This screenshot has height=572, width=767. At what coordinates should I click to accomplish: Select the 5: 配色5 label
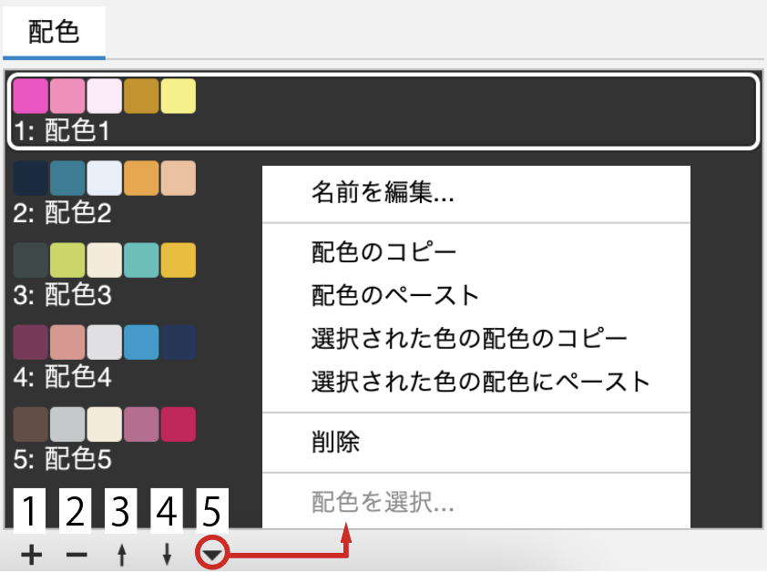62,459
